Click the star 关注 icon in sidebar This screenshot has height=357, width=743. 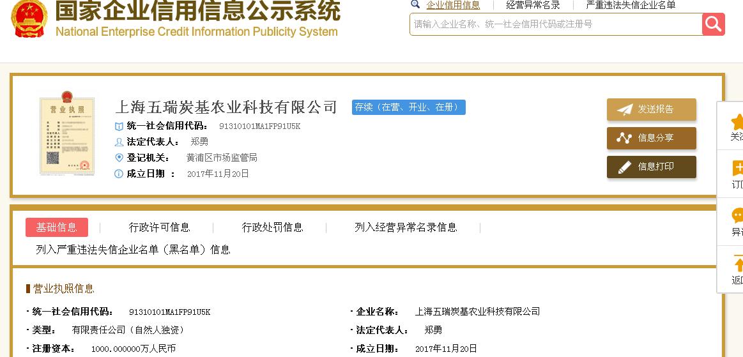pos(737,122)
